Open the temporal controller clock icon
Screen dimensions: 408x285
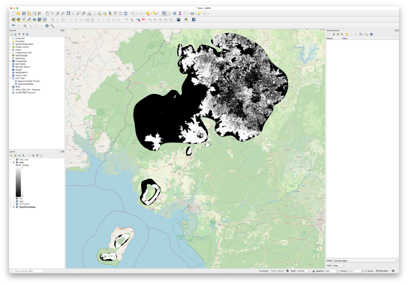click(x=120, y=13)
